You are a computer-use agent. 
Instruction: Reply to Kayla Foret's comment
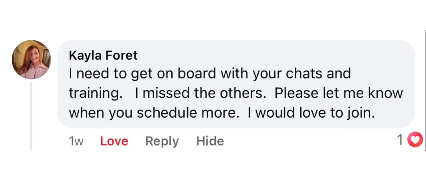point(162,141)
